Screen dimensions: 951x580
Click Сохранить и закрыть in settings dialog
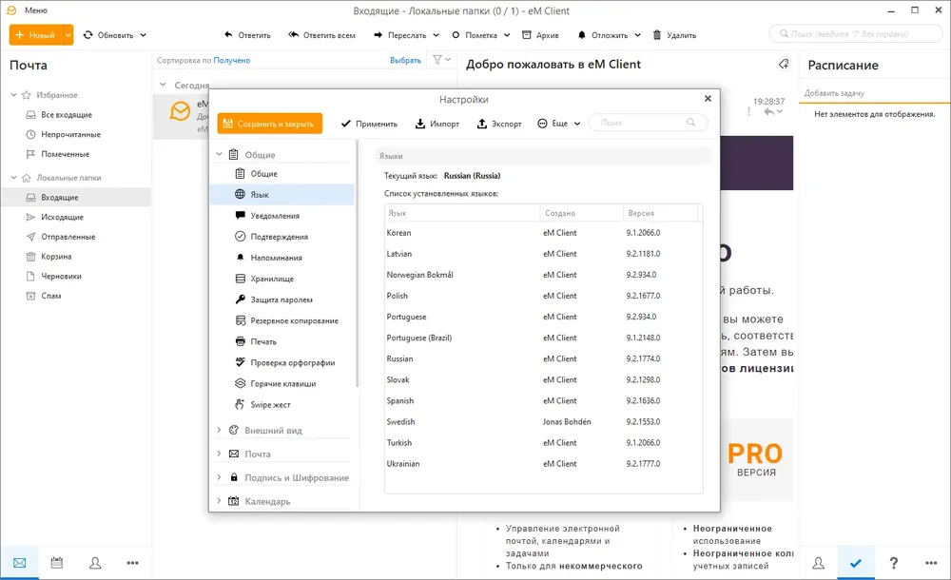click(x=269, y=124)
